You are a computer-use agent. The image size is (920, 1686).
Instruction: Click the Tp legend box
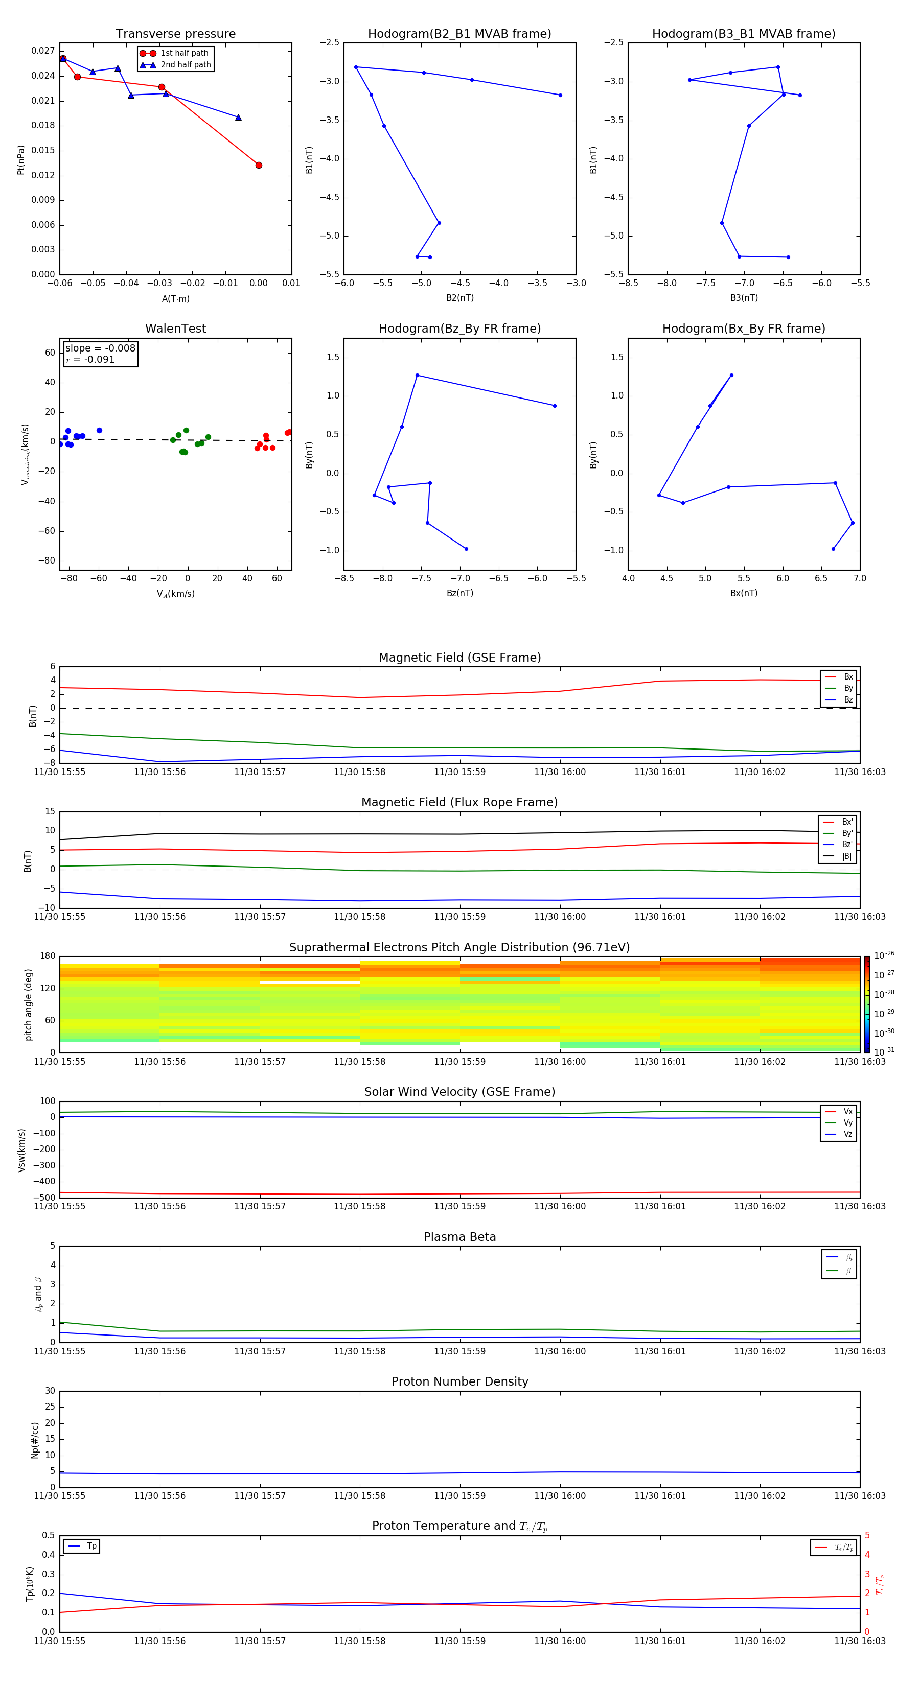[82, 1546]
